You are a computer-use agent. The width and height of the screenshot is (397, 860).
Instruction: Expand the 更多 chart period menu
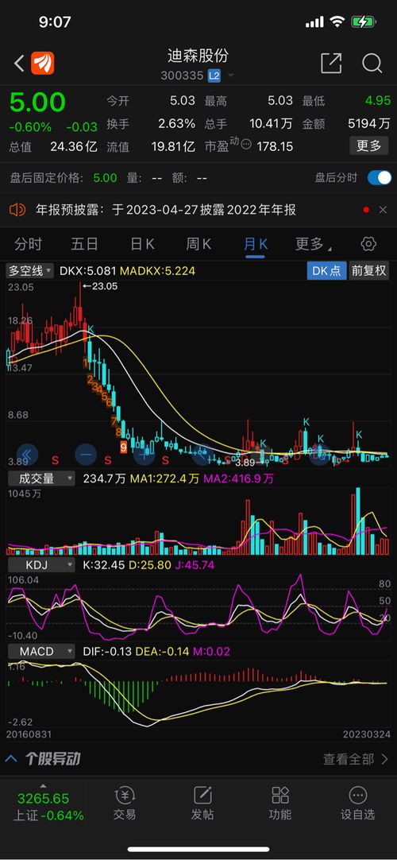click(314, 244)
